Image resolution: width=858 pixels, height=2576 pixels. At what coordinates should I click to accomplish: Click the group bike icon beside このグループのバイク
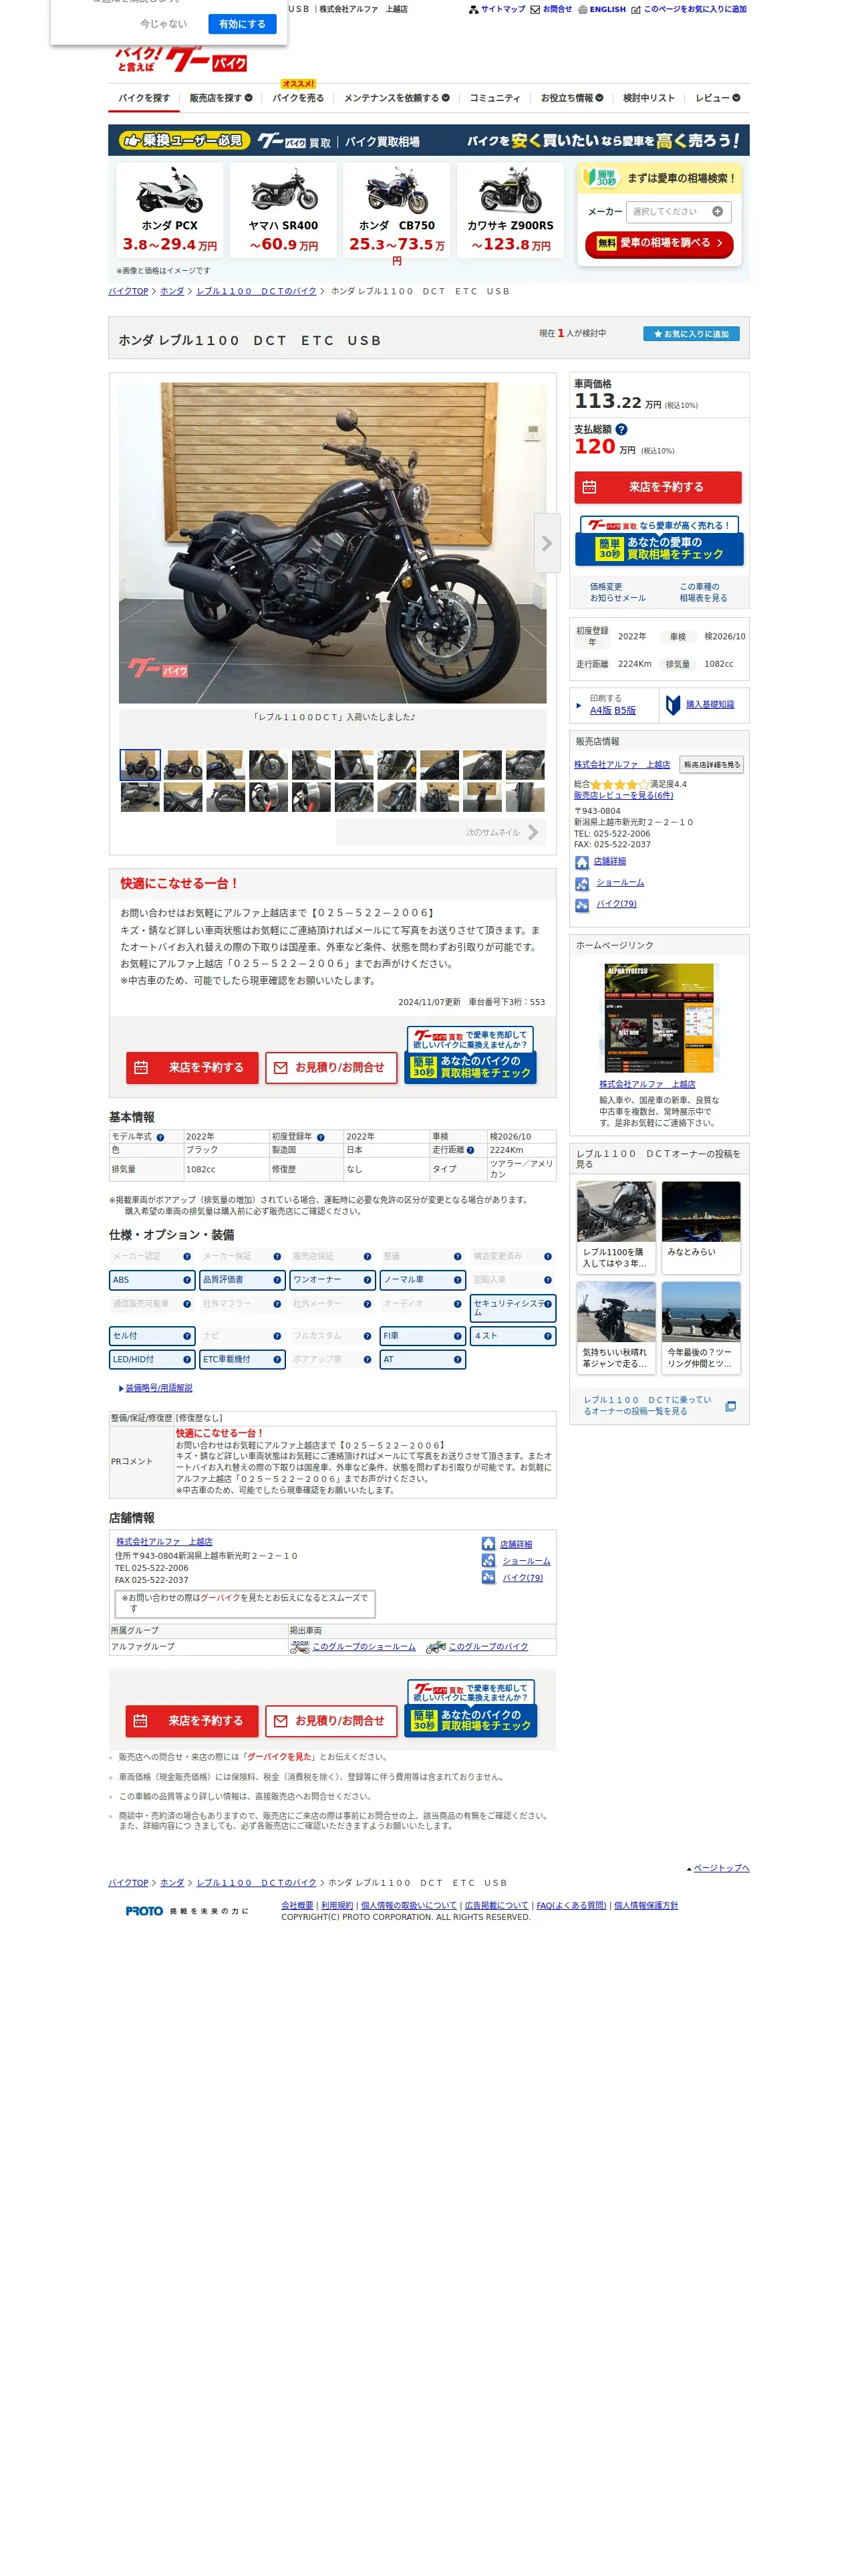[x=436, y=1646]
